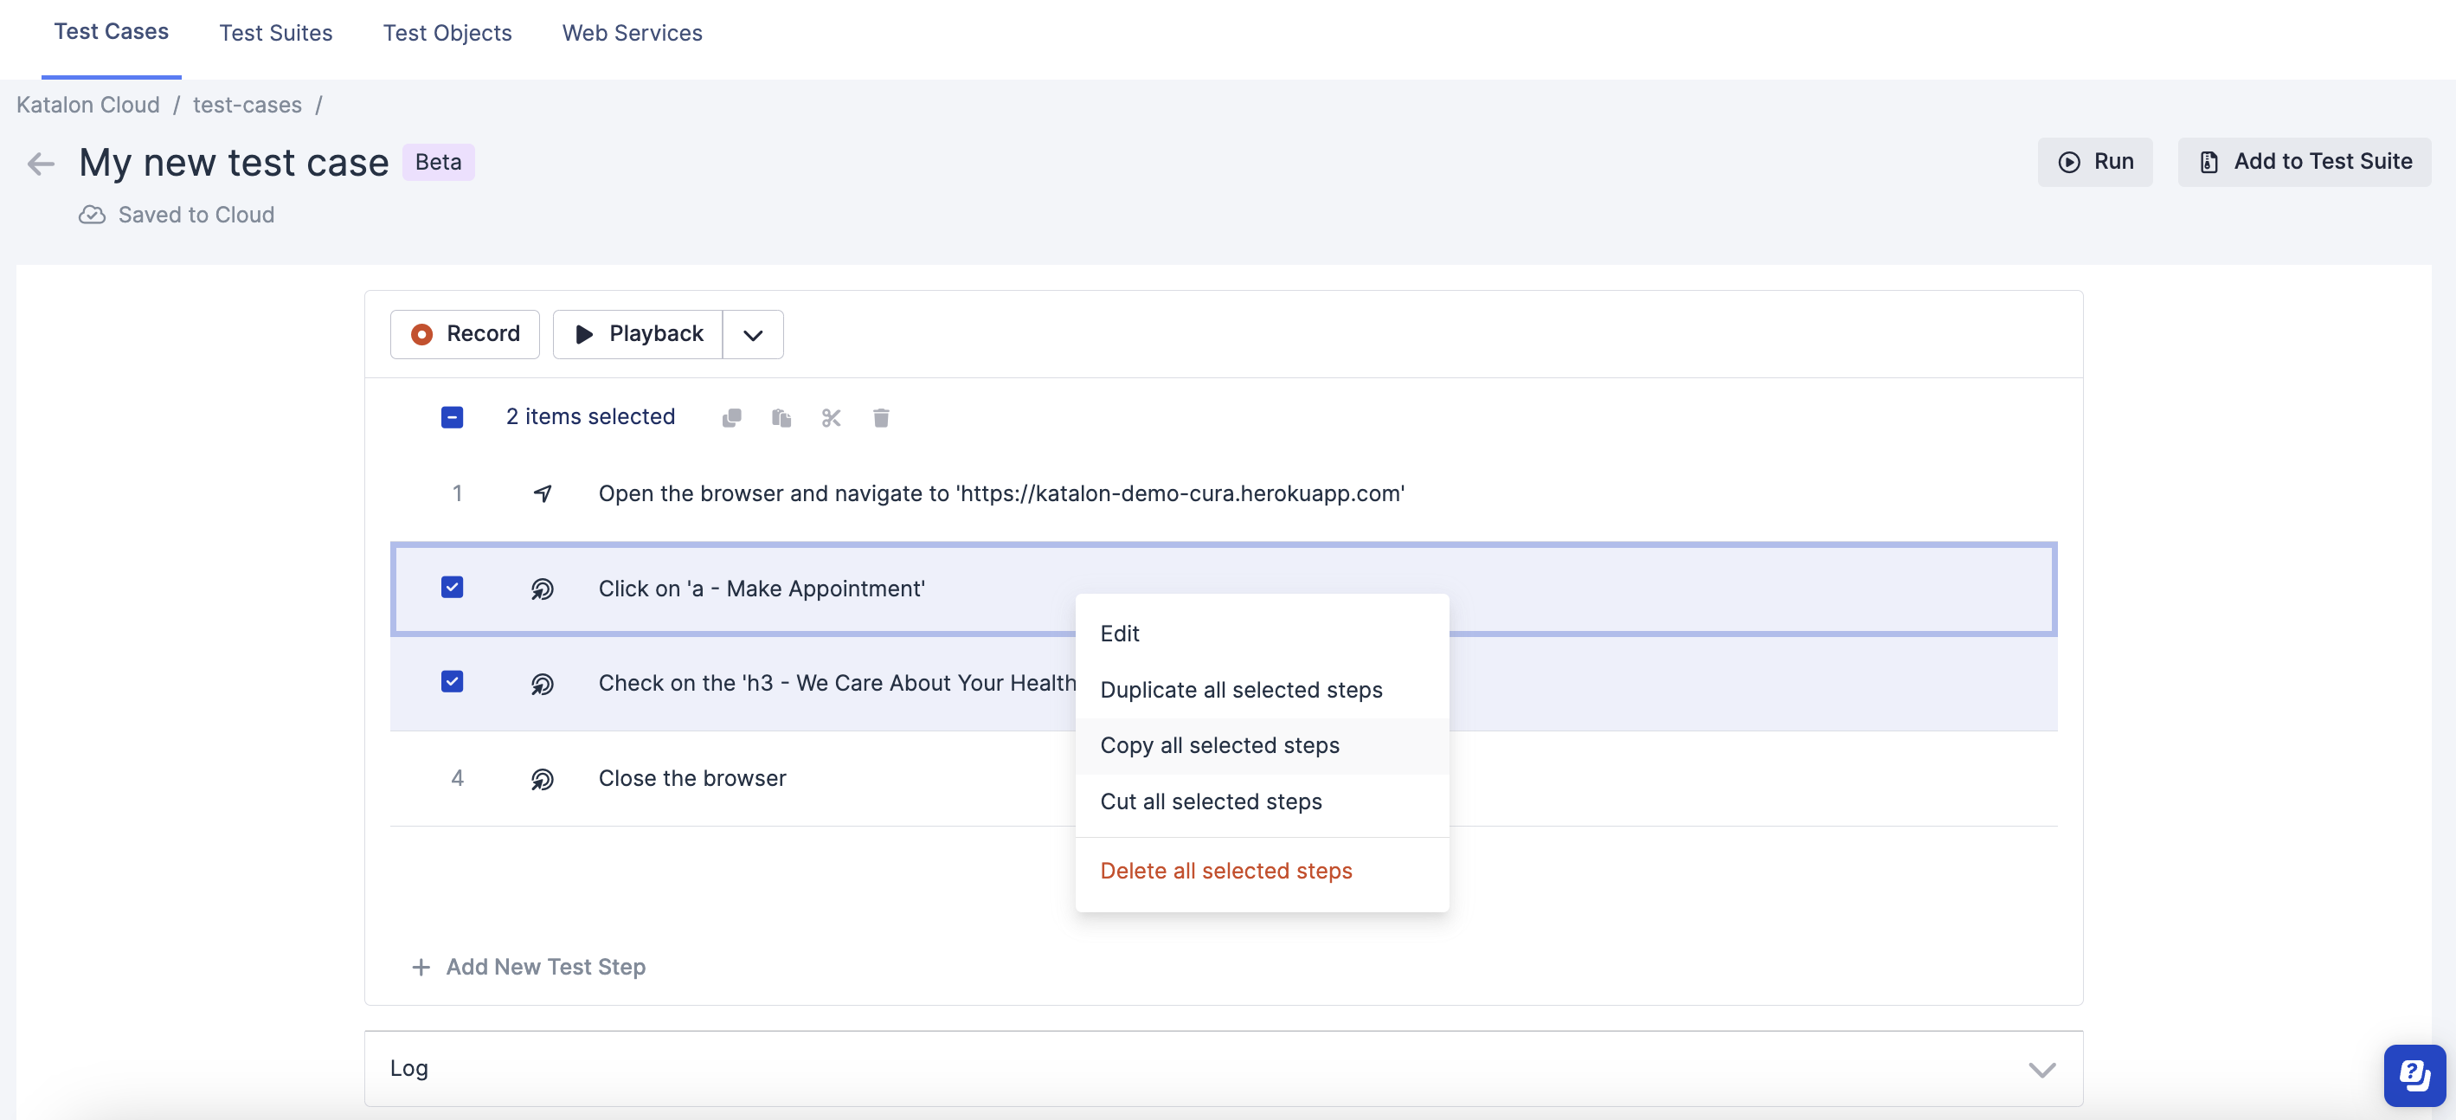Toggle checkbox for step 2 selection

[x=451, y=586]
